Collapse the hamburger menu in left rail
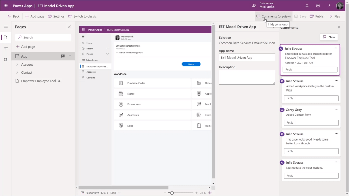The image size is (349, 196). coord(5,27)
